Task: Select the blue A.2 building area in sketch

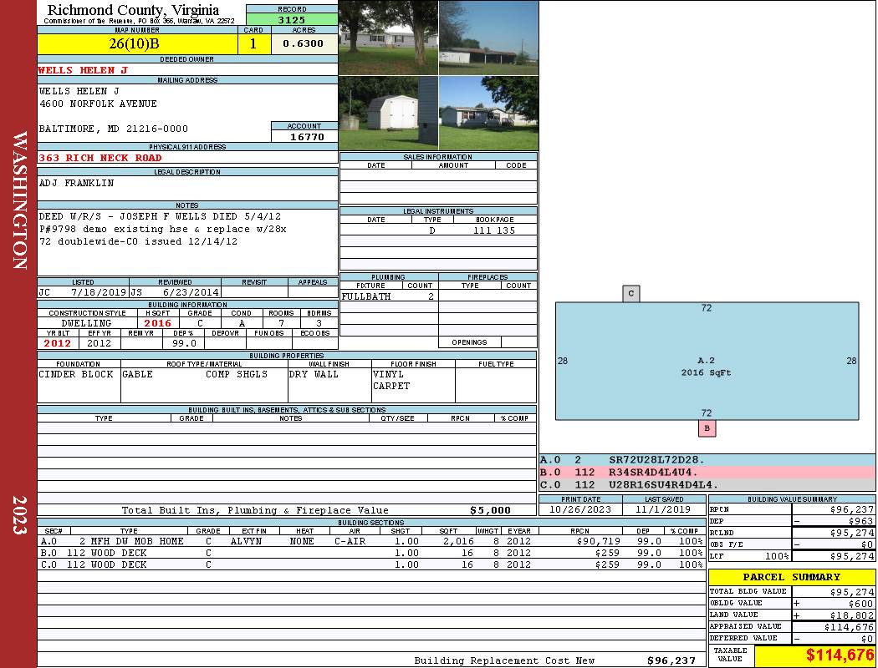Action: (x=707, y=361)
